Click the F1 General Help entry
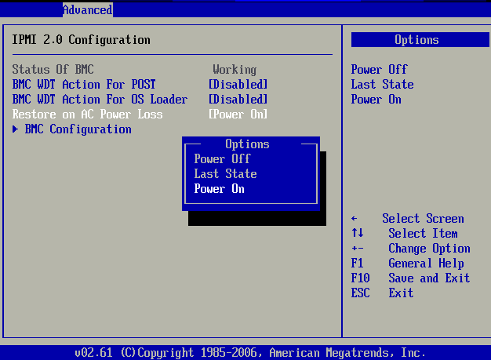The image size is (491, 360). pos(407,264)
